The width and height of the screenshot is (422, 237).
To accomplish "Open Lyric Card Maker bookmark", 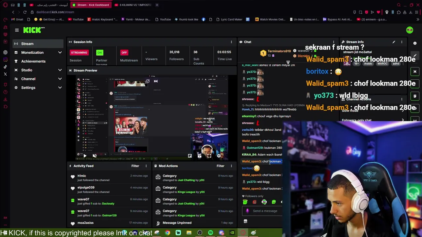I will 229,19.
